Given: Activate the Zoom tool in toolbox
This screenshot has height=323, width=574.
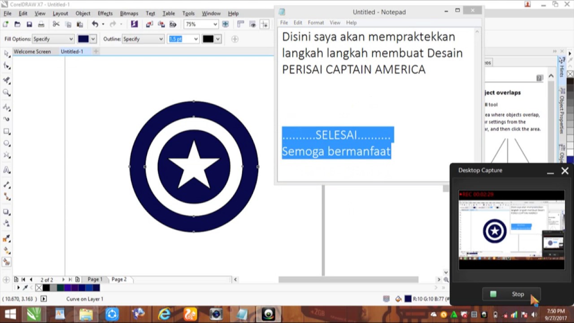Looking at the screenshot, I should (7, 92).
